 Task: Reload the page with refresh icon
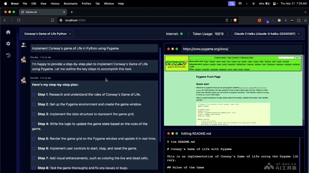pos(19,20)
